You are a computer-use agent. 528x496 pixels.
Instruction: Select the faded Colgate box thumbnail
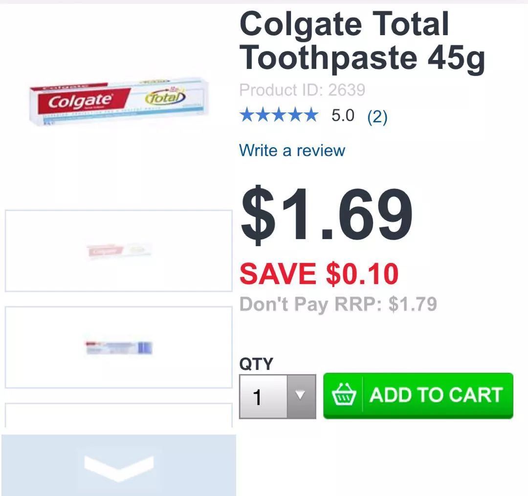(x=118, y=251)
